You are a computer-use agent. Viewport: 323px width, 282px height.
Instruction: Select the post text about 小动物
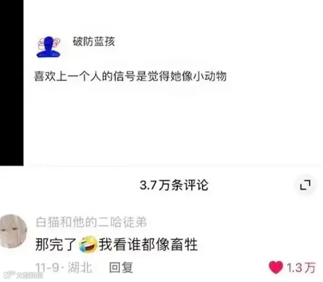tap(130, 76)
